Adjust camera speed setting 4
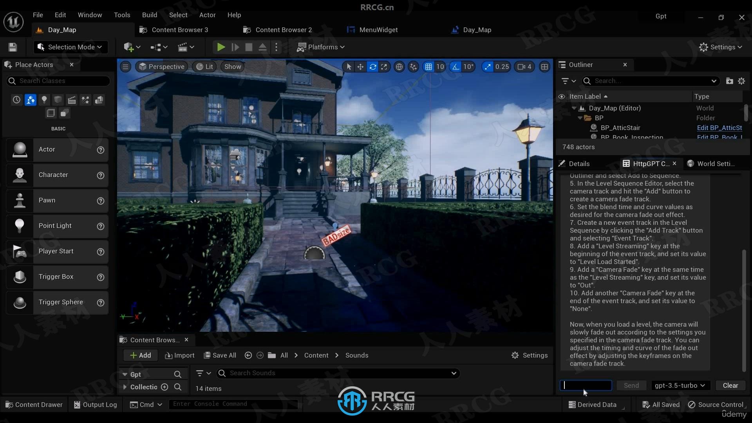 524,67
